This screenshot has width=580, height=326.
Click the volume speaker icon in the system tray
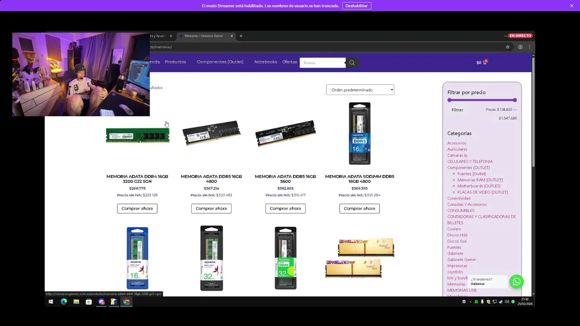tap(507, 302)
